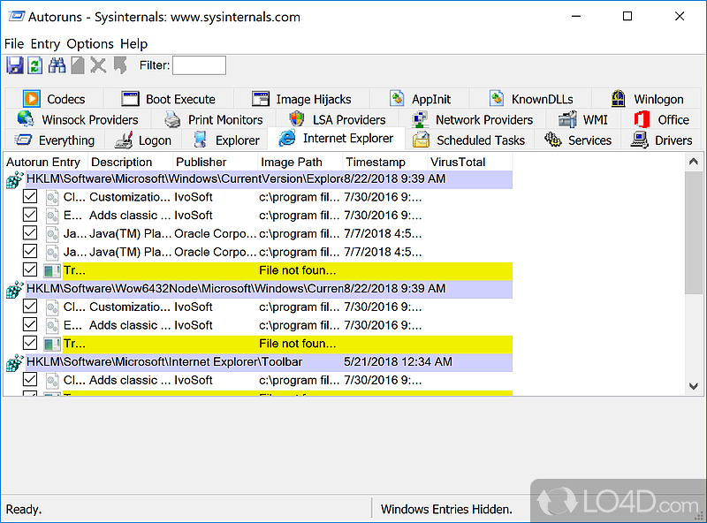Open the Options menu
This screenshot has width=707, height=523.
(x=90, y=43)
